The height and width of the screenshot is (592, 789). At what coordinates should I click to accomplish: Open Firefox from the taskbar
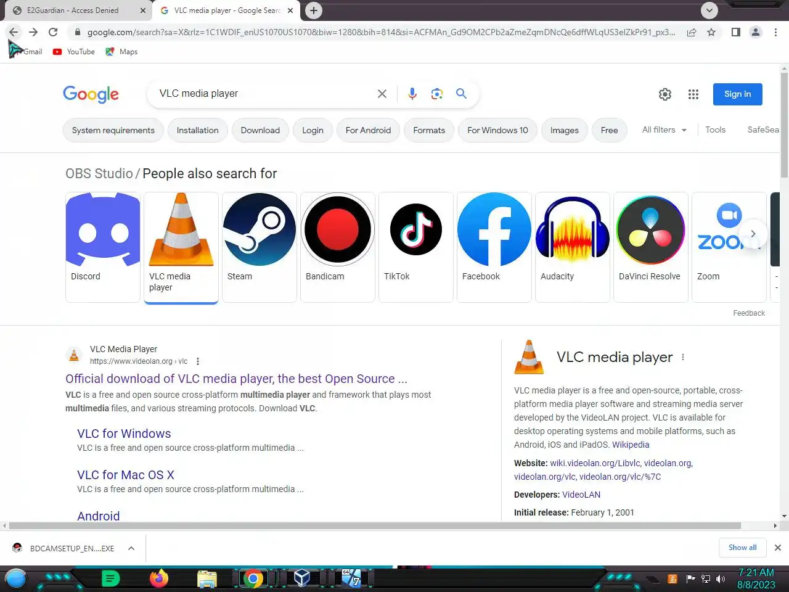point(159,578)
